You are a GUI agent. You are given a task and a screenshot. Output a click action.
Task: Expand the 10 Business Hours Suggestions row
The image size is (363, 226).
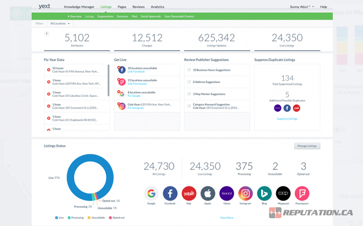(217, 70)
